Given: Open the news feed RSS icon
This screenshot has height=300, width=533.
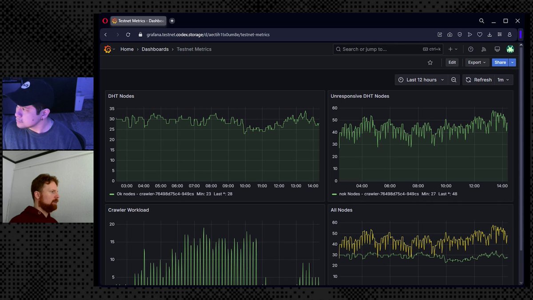Looking at the screenshot, I should click(x=484, y=49).
